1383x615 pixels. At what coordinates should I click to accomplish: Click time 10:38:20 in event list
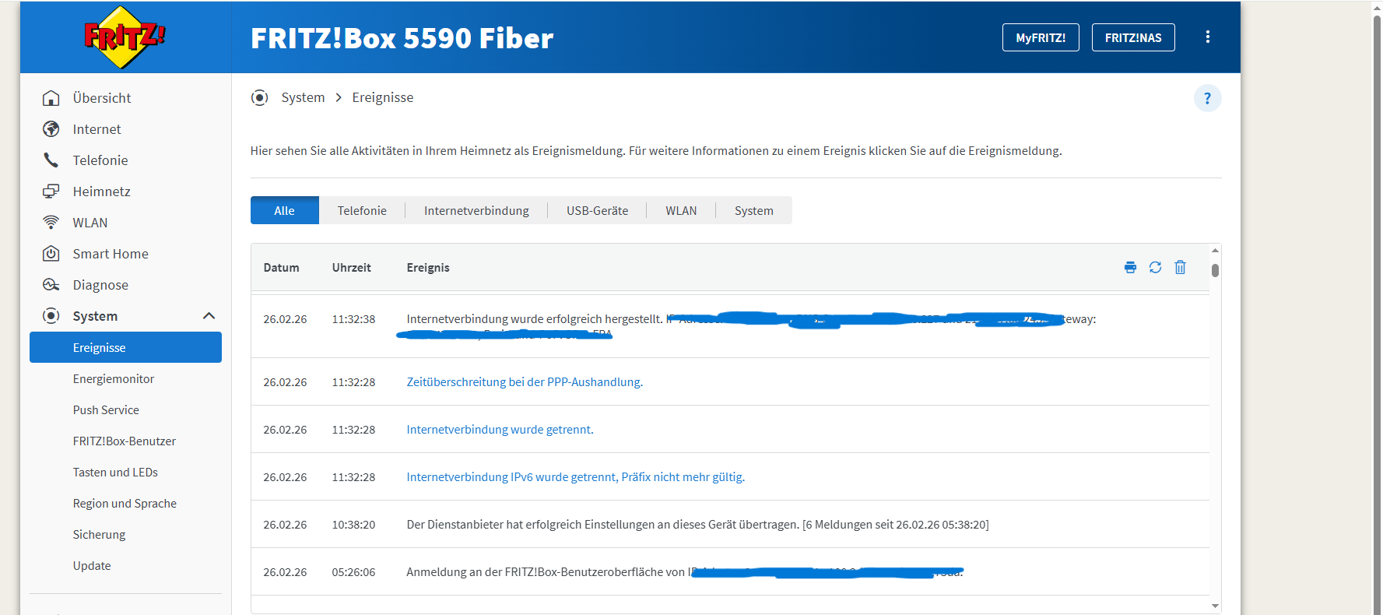click(353, 525)
